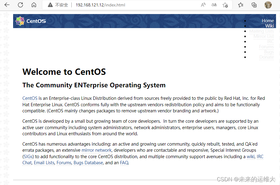280x185 pixels.
Task: View the not-secure warning triangle icon
Action: (x=50, y=5)
